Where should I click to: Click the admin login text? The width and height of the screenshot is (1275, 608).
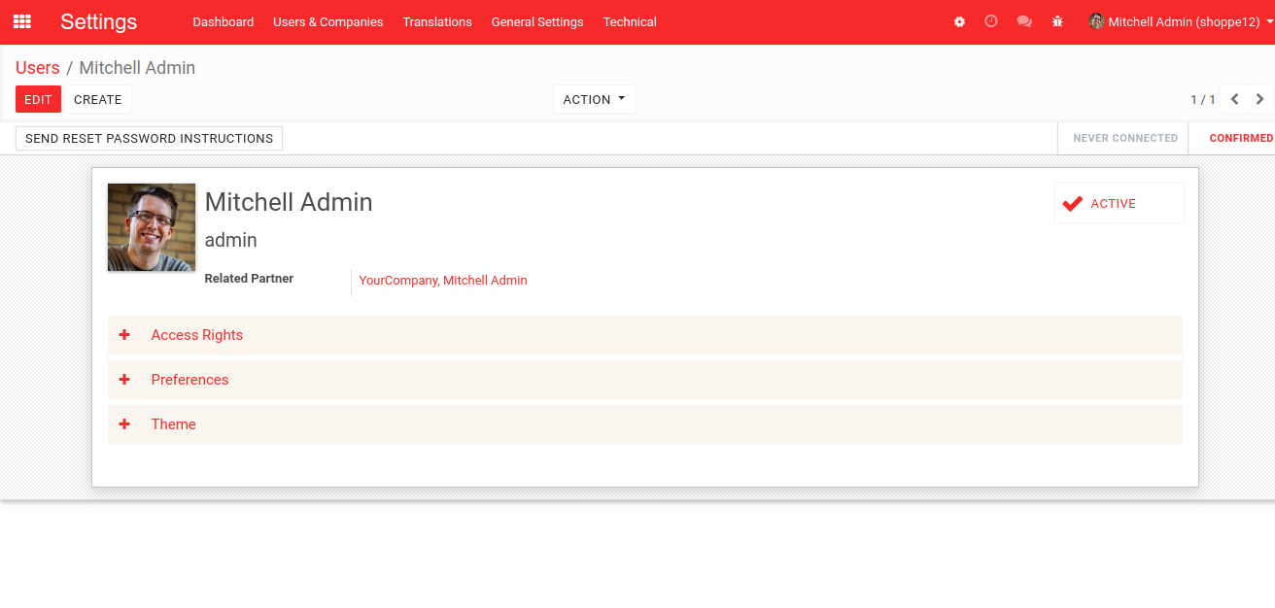pyautogui.click(x=231, y=240)
